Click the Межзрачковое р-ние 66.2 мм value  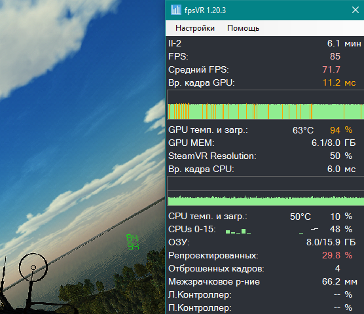340,281
